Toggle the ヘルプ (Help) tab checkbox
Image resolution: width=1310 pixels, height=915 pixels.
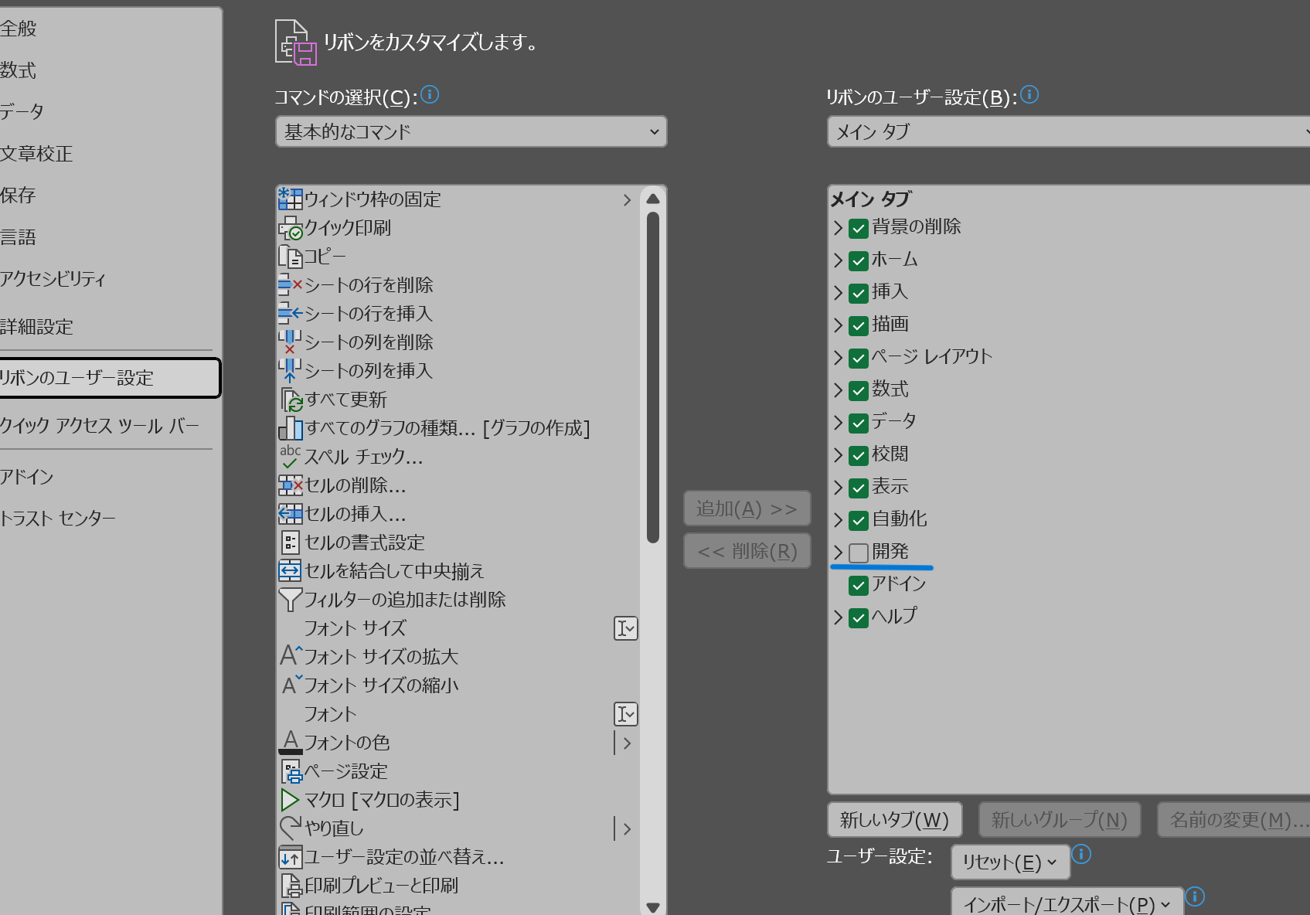tap(858, 617)
